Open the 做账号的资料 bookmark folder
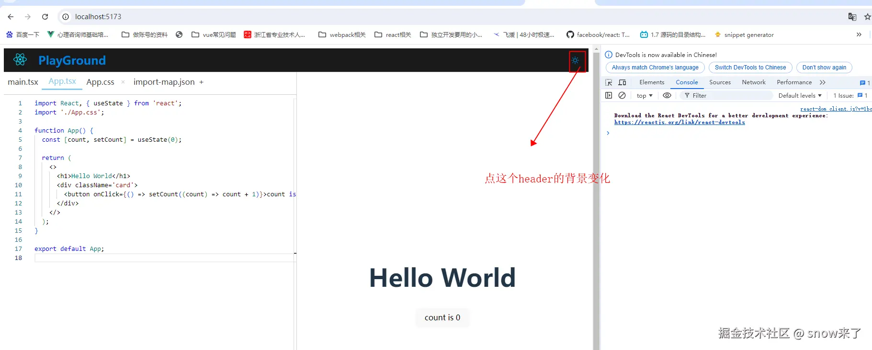 [x=145, y=34]
